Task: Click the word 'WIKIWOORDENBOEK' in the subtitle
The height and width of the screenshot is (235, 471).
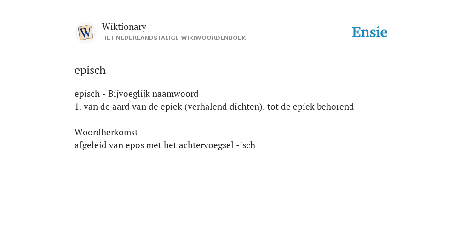Action: click(213, 38)
